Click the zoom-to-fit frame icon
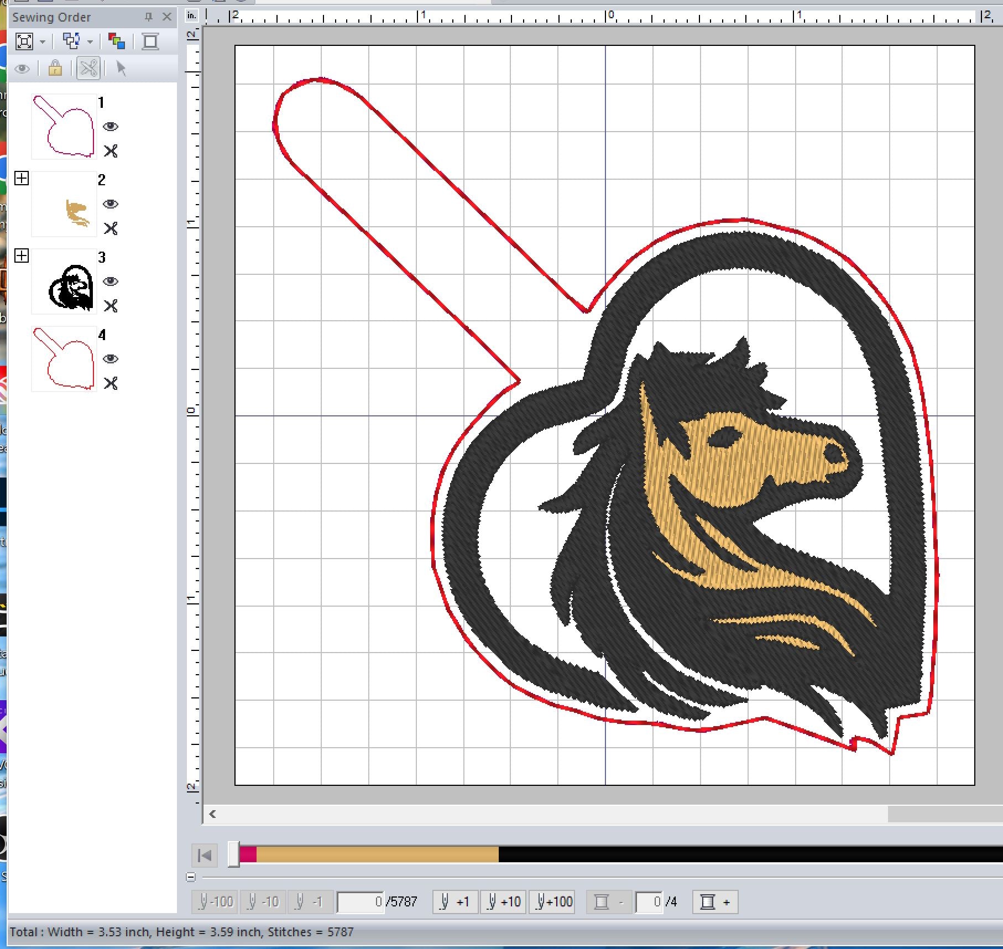This screenshot has width=1003, height=949. (x=24, y=41)
